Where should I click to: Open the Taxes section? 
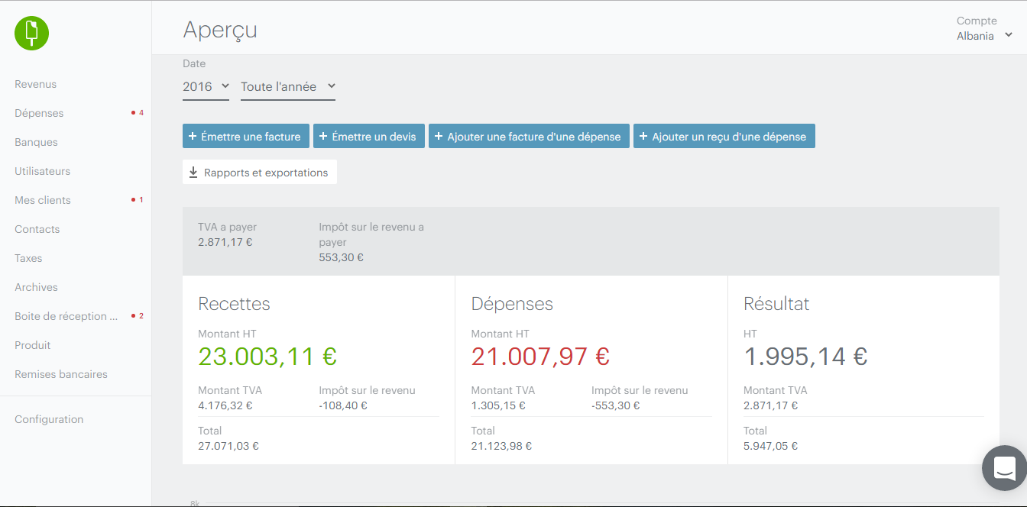28,258
